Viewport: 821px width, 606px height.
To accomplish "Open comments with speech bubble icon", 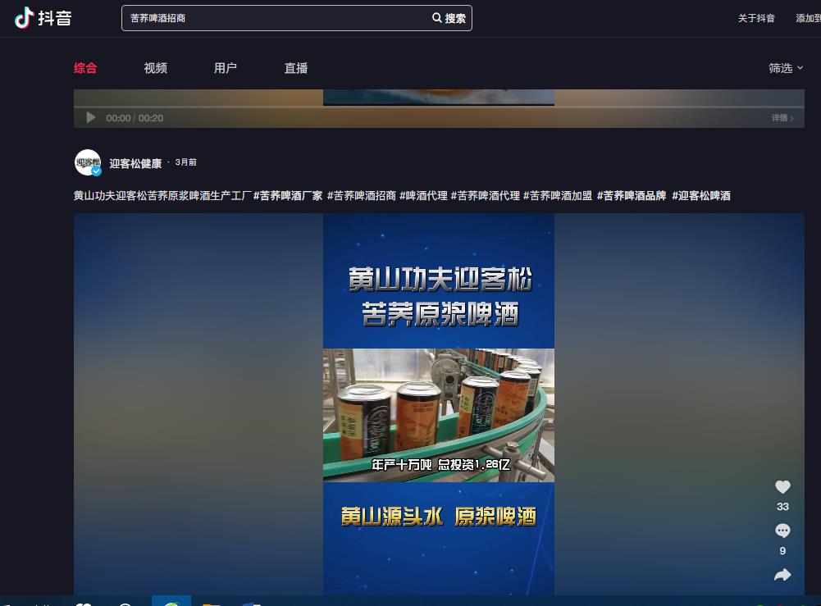I will click(782, 531).
